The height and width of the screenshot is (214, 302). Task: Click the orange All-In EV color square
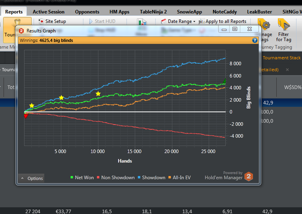[x=170, y=177]
